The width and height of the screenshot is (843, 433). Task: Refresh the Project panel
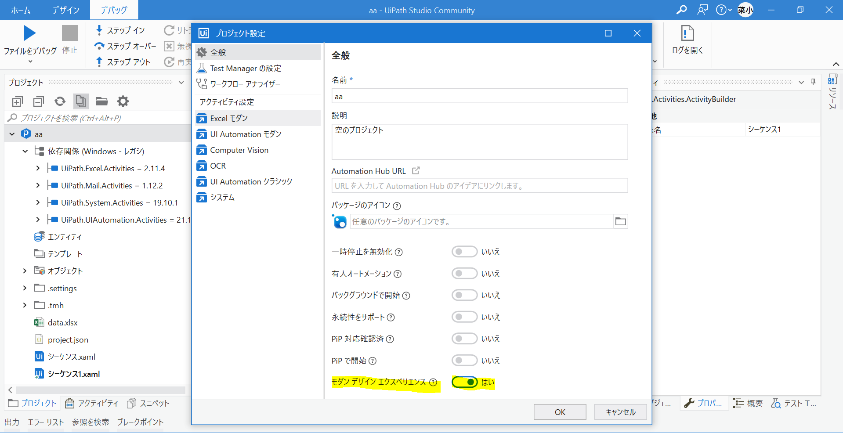[60, 101]
